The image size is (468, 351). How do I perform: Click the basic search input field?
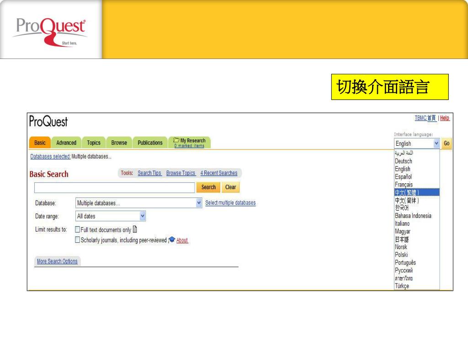click(x=115, y=187)
